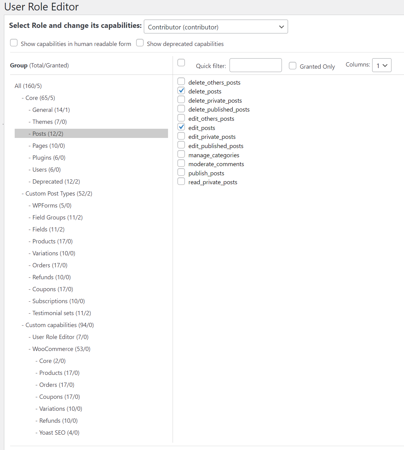The height and width of the screenshot is (450, 404).
Task: Uncheck the edit_posts capability
Action: pos(181,127)
